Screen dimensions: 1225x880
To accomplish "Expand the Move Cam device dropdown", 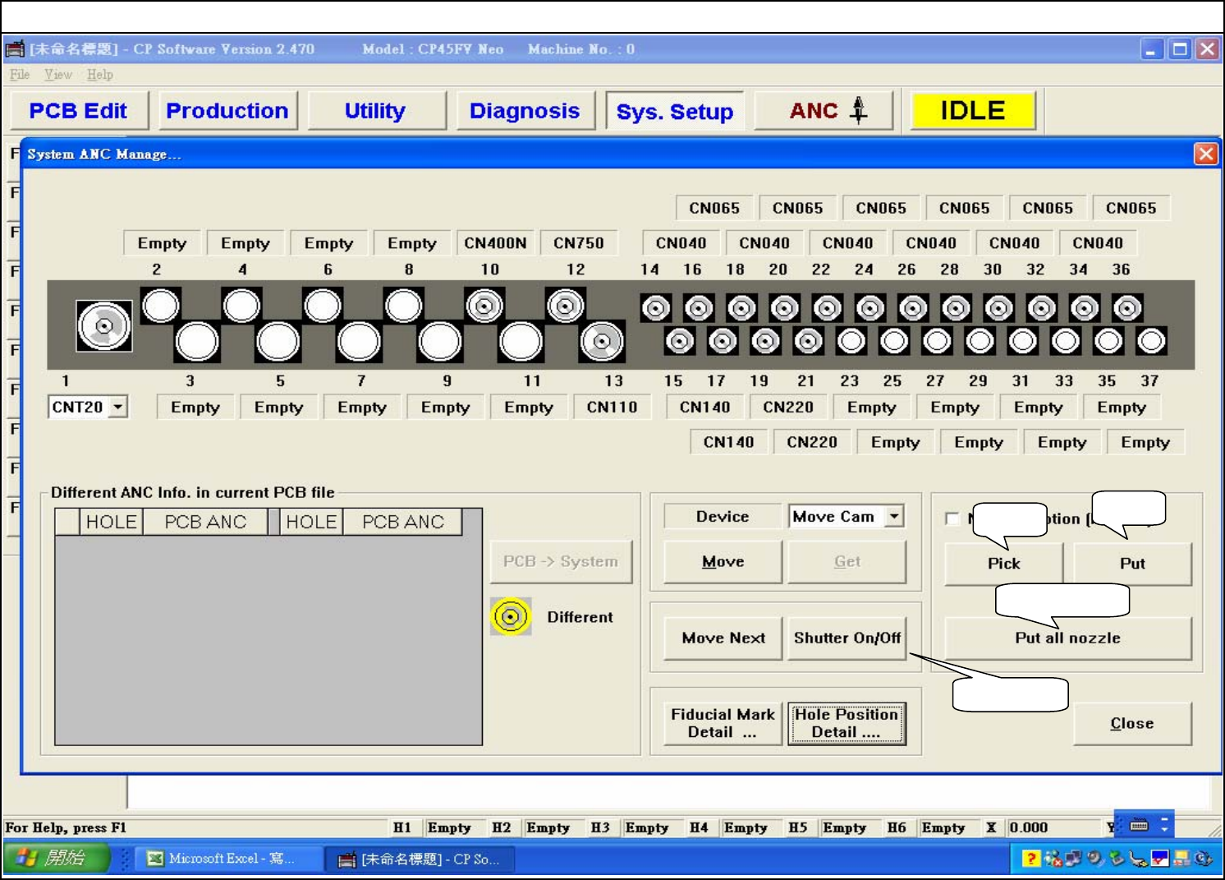I will click(x=894, y=516).
